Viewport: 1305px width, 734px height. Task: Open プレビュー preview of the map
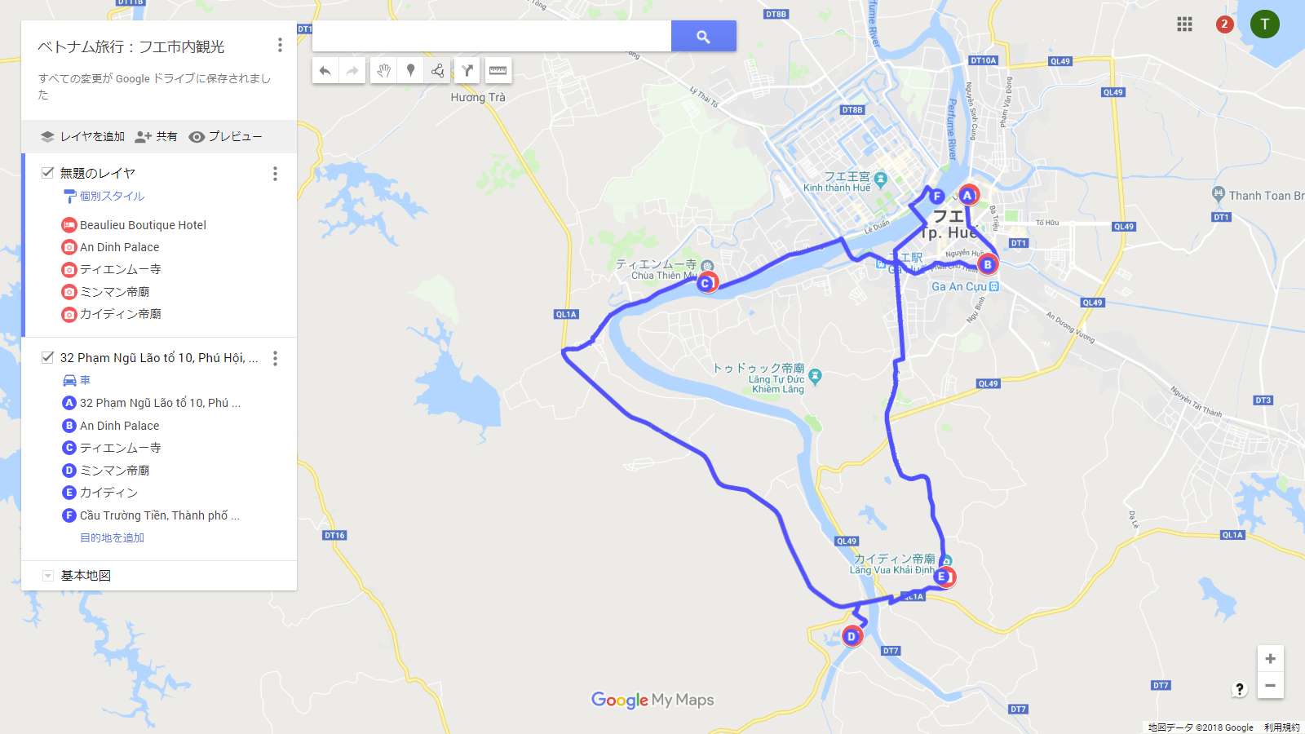tap(225, 136)
